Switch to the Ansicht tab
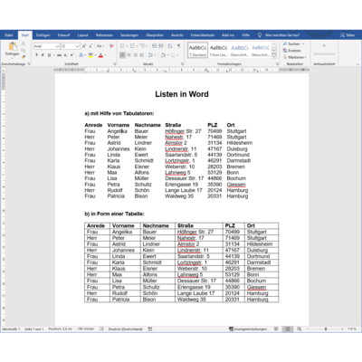 coord(177,35)
